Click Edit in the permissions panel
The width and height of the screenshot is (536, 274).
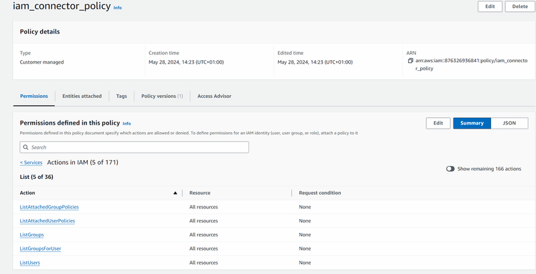pyautogui.click(x=438, y=123)
